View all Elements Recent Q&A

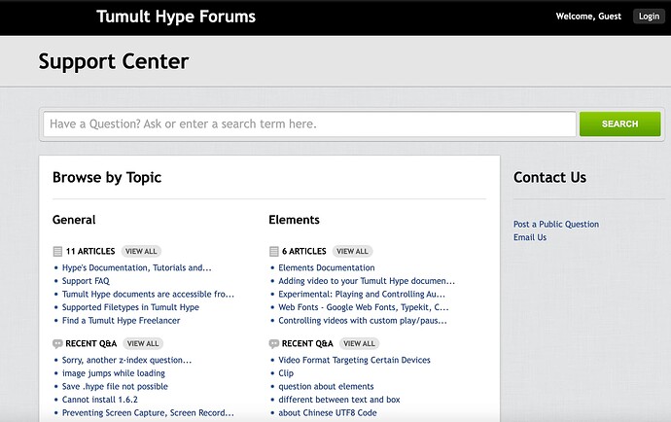359,343
